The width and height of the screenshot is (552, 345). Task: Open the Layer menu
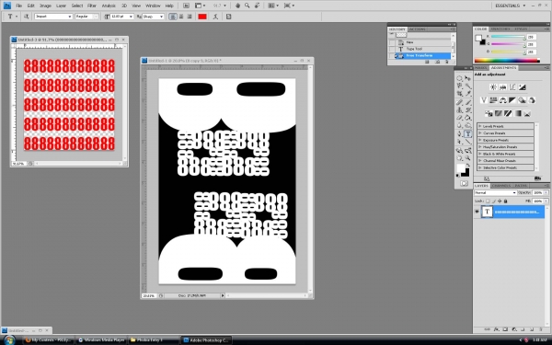click(x=62, y=6)
